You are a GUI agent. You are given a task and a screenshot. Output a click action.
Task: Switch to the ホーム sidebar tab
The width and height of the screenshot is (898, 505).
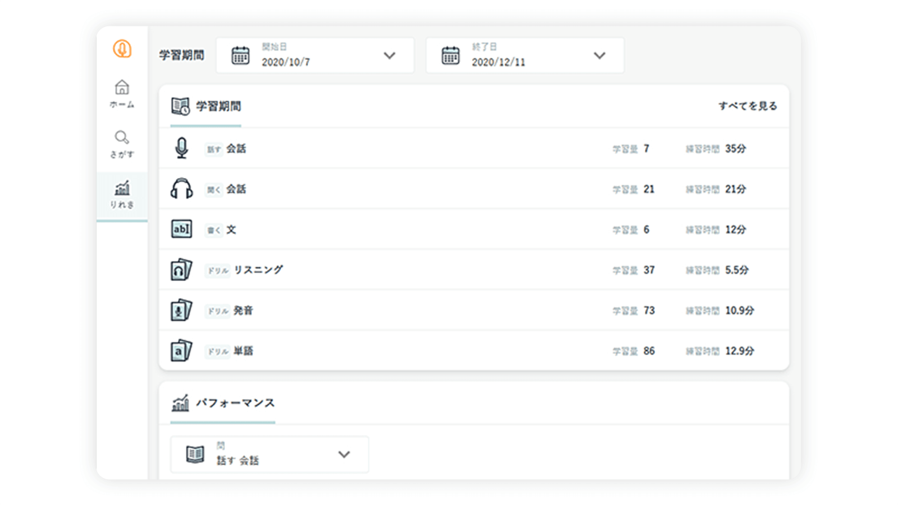[121, 94]
